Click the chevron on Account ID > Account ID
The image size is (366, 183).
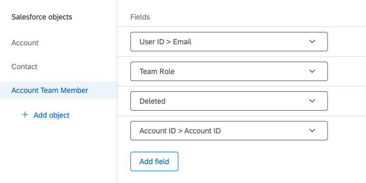coord(312,130)
